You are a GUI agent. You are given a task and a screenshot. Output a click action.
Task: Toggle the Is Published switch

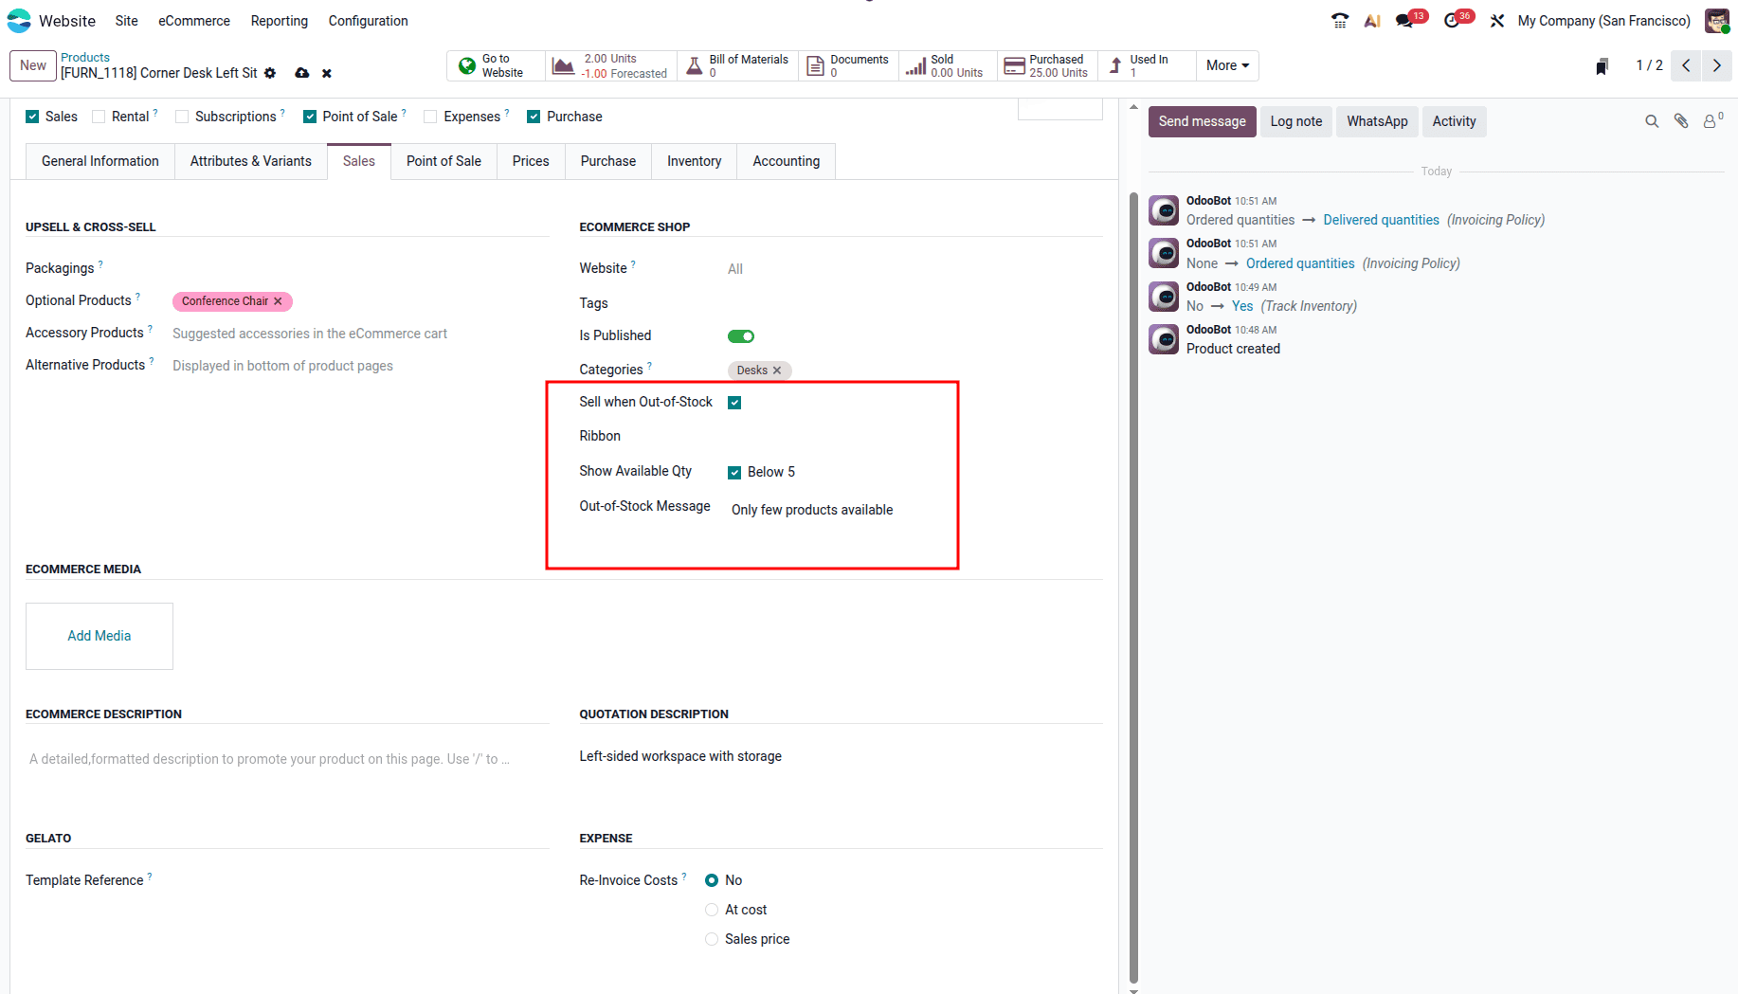pyautogui.click(x=741, y=336)
